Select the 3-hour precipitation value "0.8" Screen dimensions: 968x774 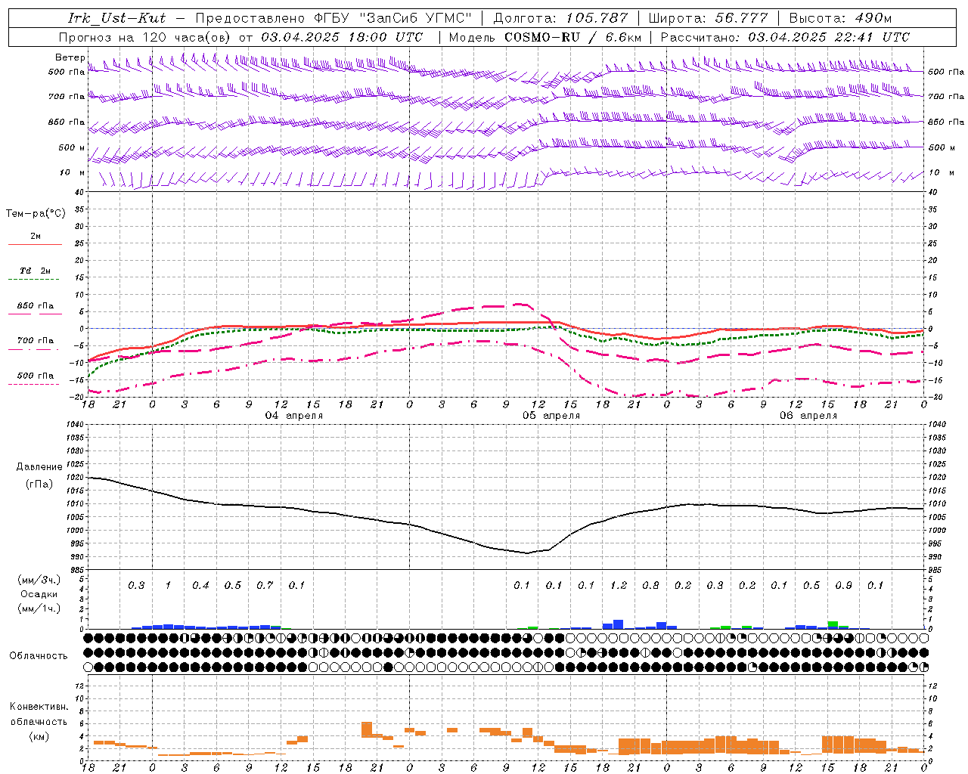[650, 585]
